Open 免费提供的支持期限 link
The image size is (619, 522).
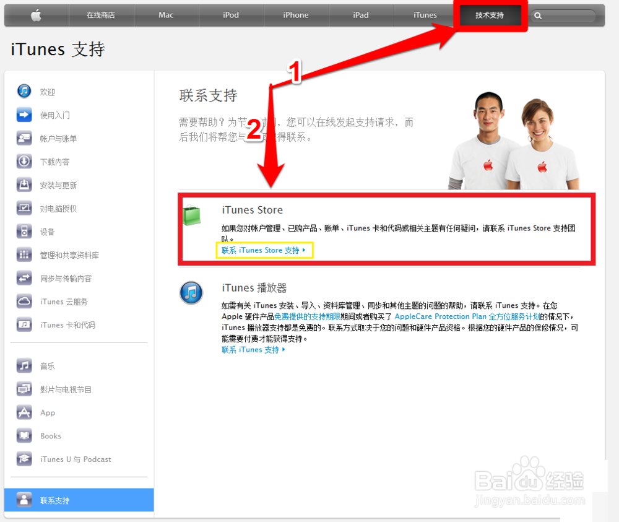307,316
